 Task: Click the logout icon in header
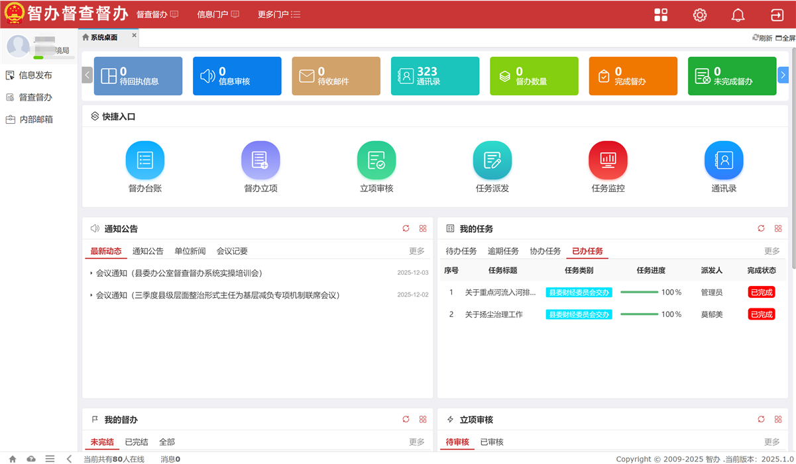pyautogui.click(x=777, y=15)
